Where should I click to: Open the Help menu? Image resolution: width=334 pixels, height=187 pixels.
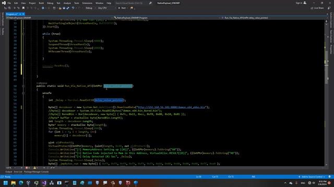[x=109, y=3]
